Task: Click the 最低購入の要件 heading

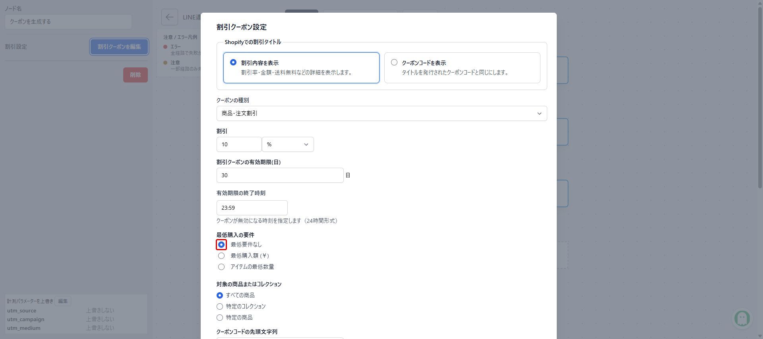Action: 235,235
